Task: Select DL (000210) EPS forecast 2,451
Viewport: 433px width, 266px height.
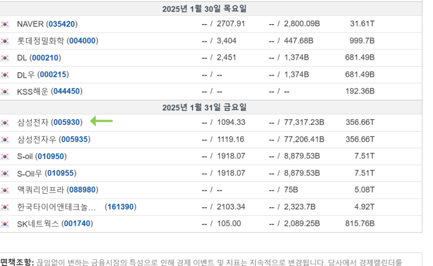Action: pyautogui.click(x=226, y=57)
